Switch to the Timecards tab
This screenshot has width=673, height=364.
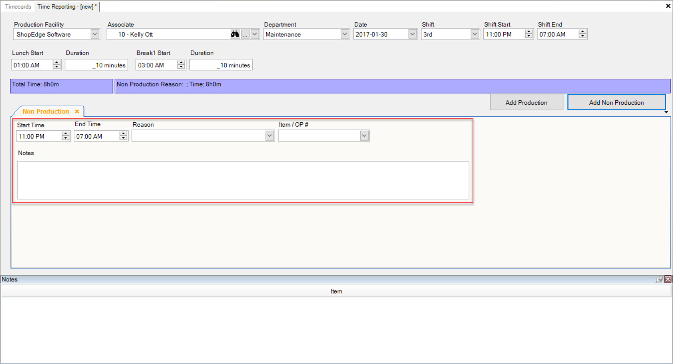[x=18, y=7]
